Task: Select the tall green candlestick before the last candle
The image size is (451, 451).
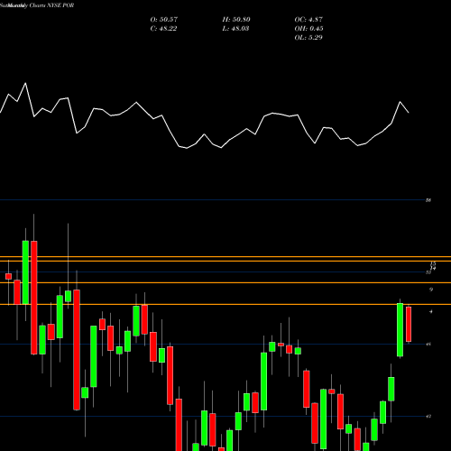Action: click(x=400, y=330)
